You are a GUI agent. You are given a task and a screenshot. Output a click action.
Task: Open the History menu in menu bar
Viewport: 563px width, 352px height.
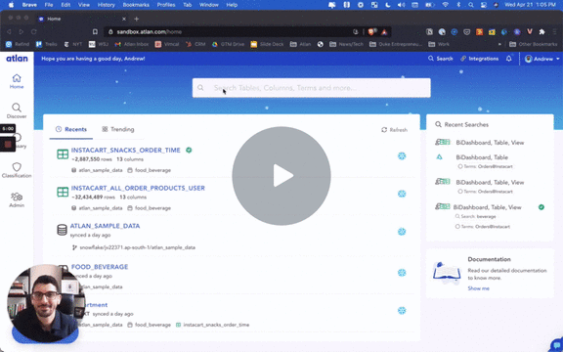106,5
